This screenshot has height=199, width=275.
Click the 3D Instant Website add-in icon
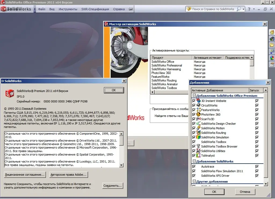(x=198, y=101)
